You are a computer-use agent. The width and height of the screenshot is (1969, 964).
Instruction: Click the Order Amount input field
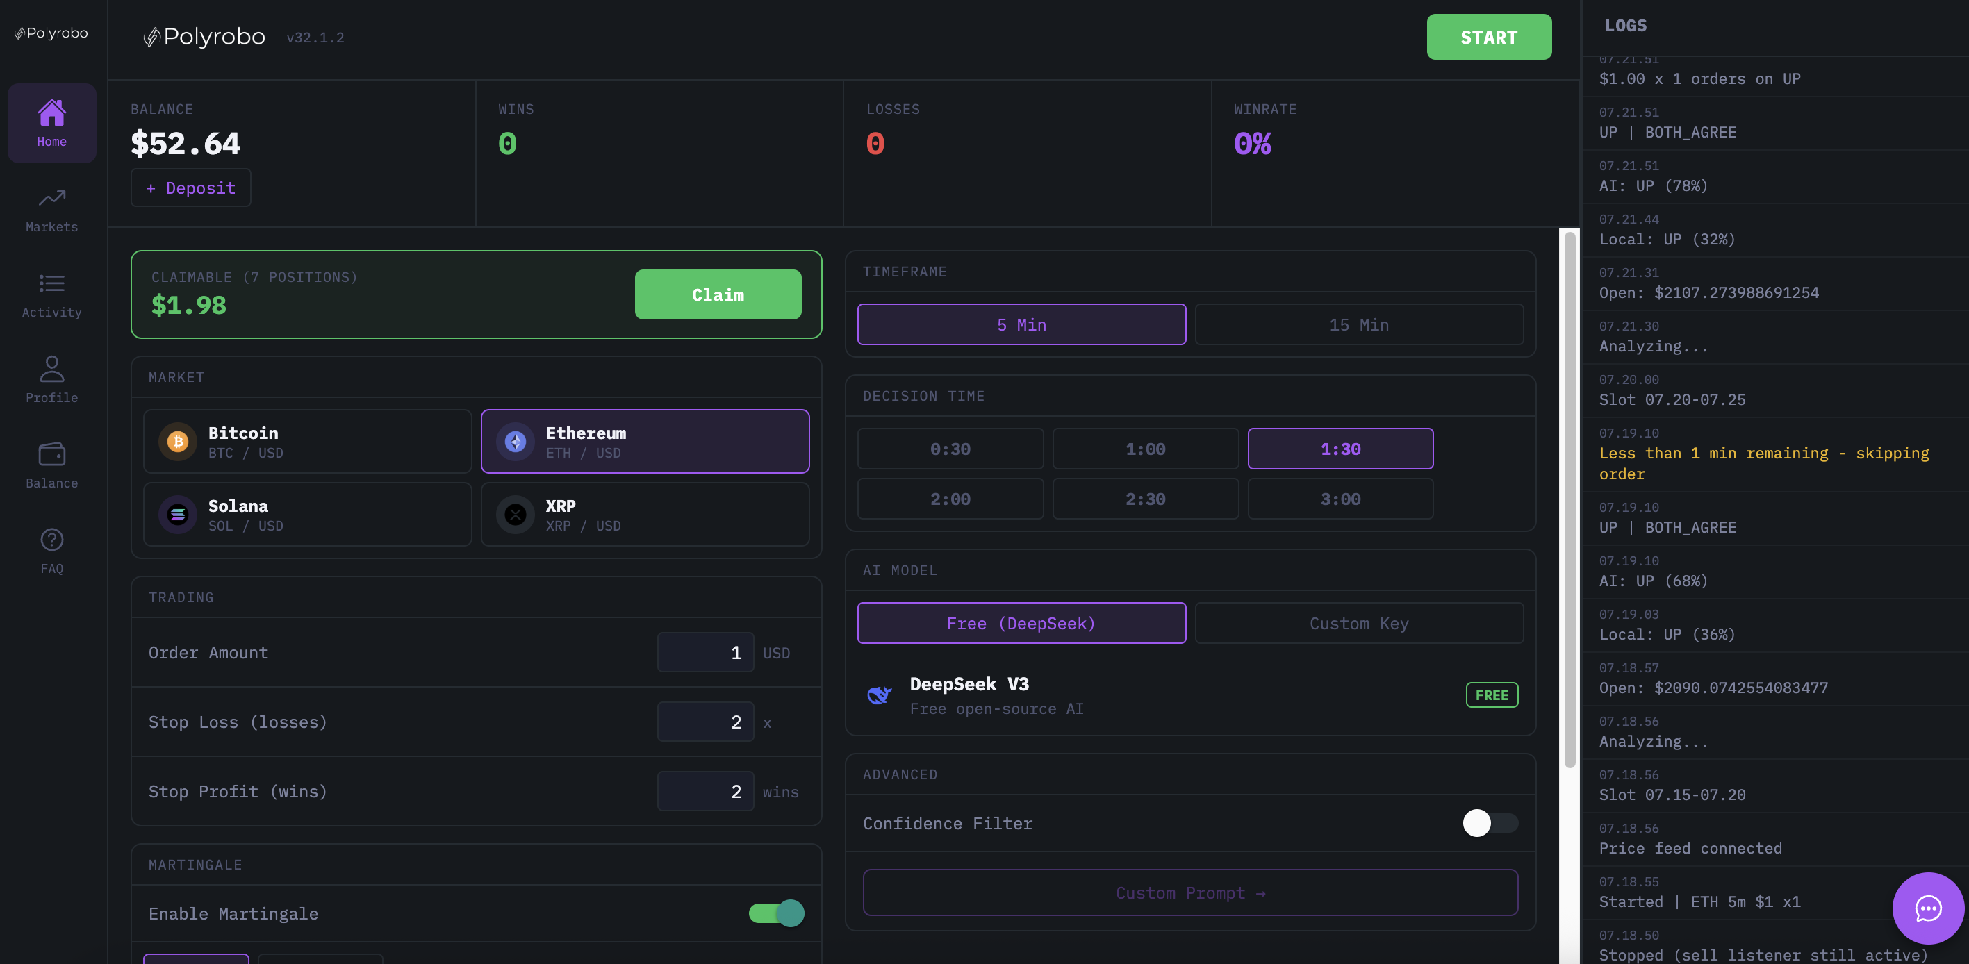[x=705, y=653]
